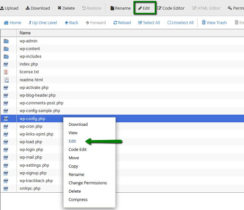Reload the file listing

(122, 22)
